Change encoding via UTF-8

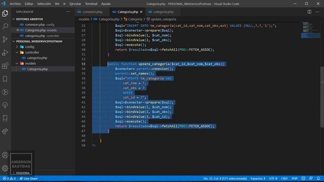point(273,178)
